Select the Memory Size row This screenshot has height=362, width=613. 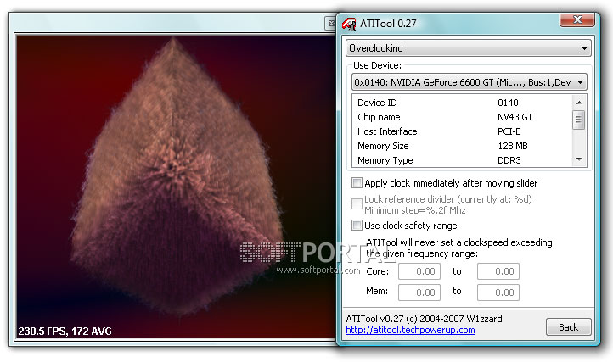[x=463, y=146]
